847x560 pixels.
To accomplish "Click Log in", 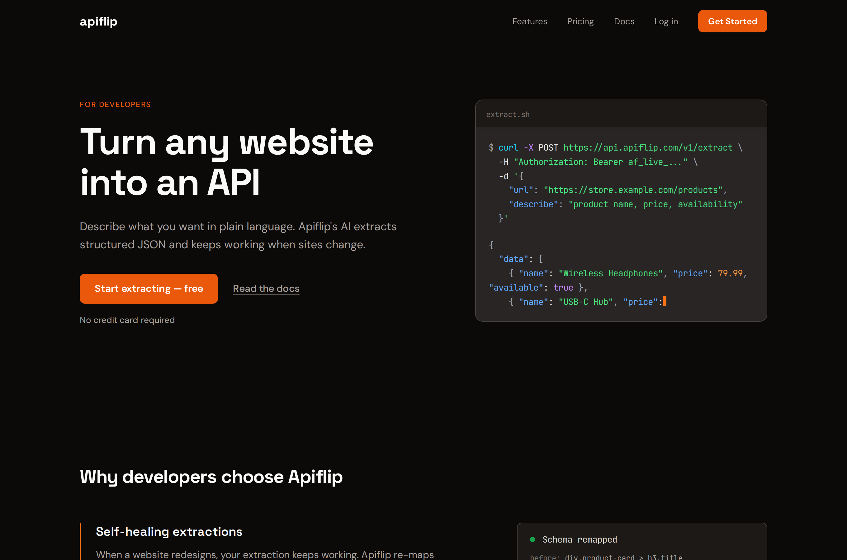I will click(x=666, y=21).
